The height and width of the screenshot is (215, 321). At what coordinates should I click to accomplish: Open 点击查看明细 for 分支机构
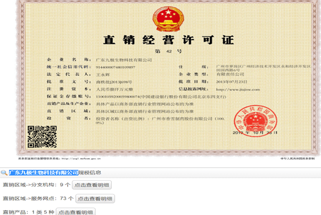tap(92, 185)
